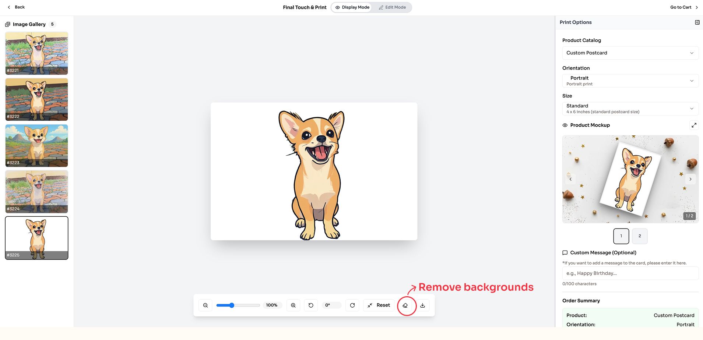Screen dimensions: 703x340
Task: Click the Order Summary heading
Action: point(581,301)
